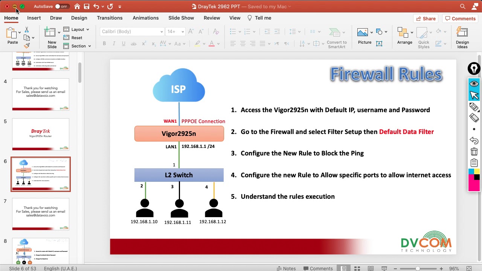Expand the Paste options arrow
Screen dimensions: 482x271
point(20,33)
